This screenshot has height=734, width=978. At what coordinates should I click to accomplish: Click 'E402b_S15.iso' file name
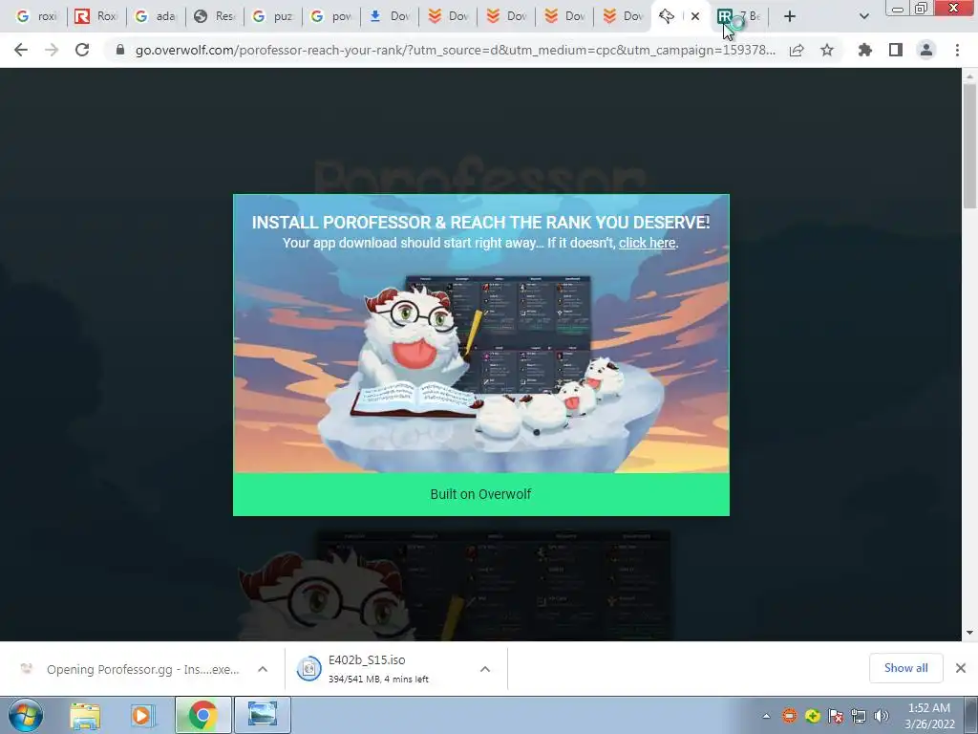pyautogui.click(x=367, y=659)
